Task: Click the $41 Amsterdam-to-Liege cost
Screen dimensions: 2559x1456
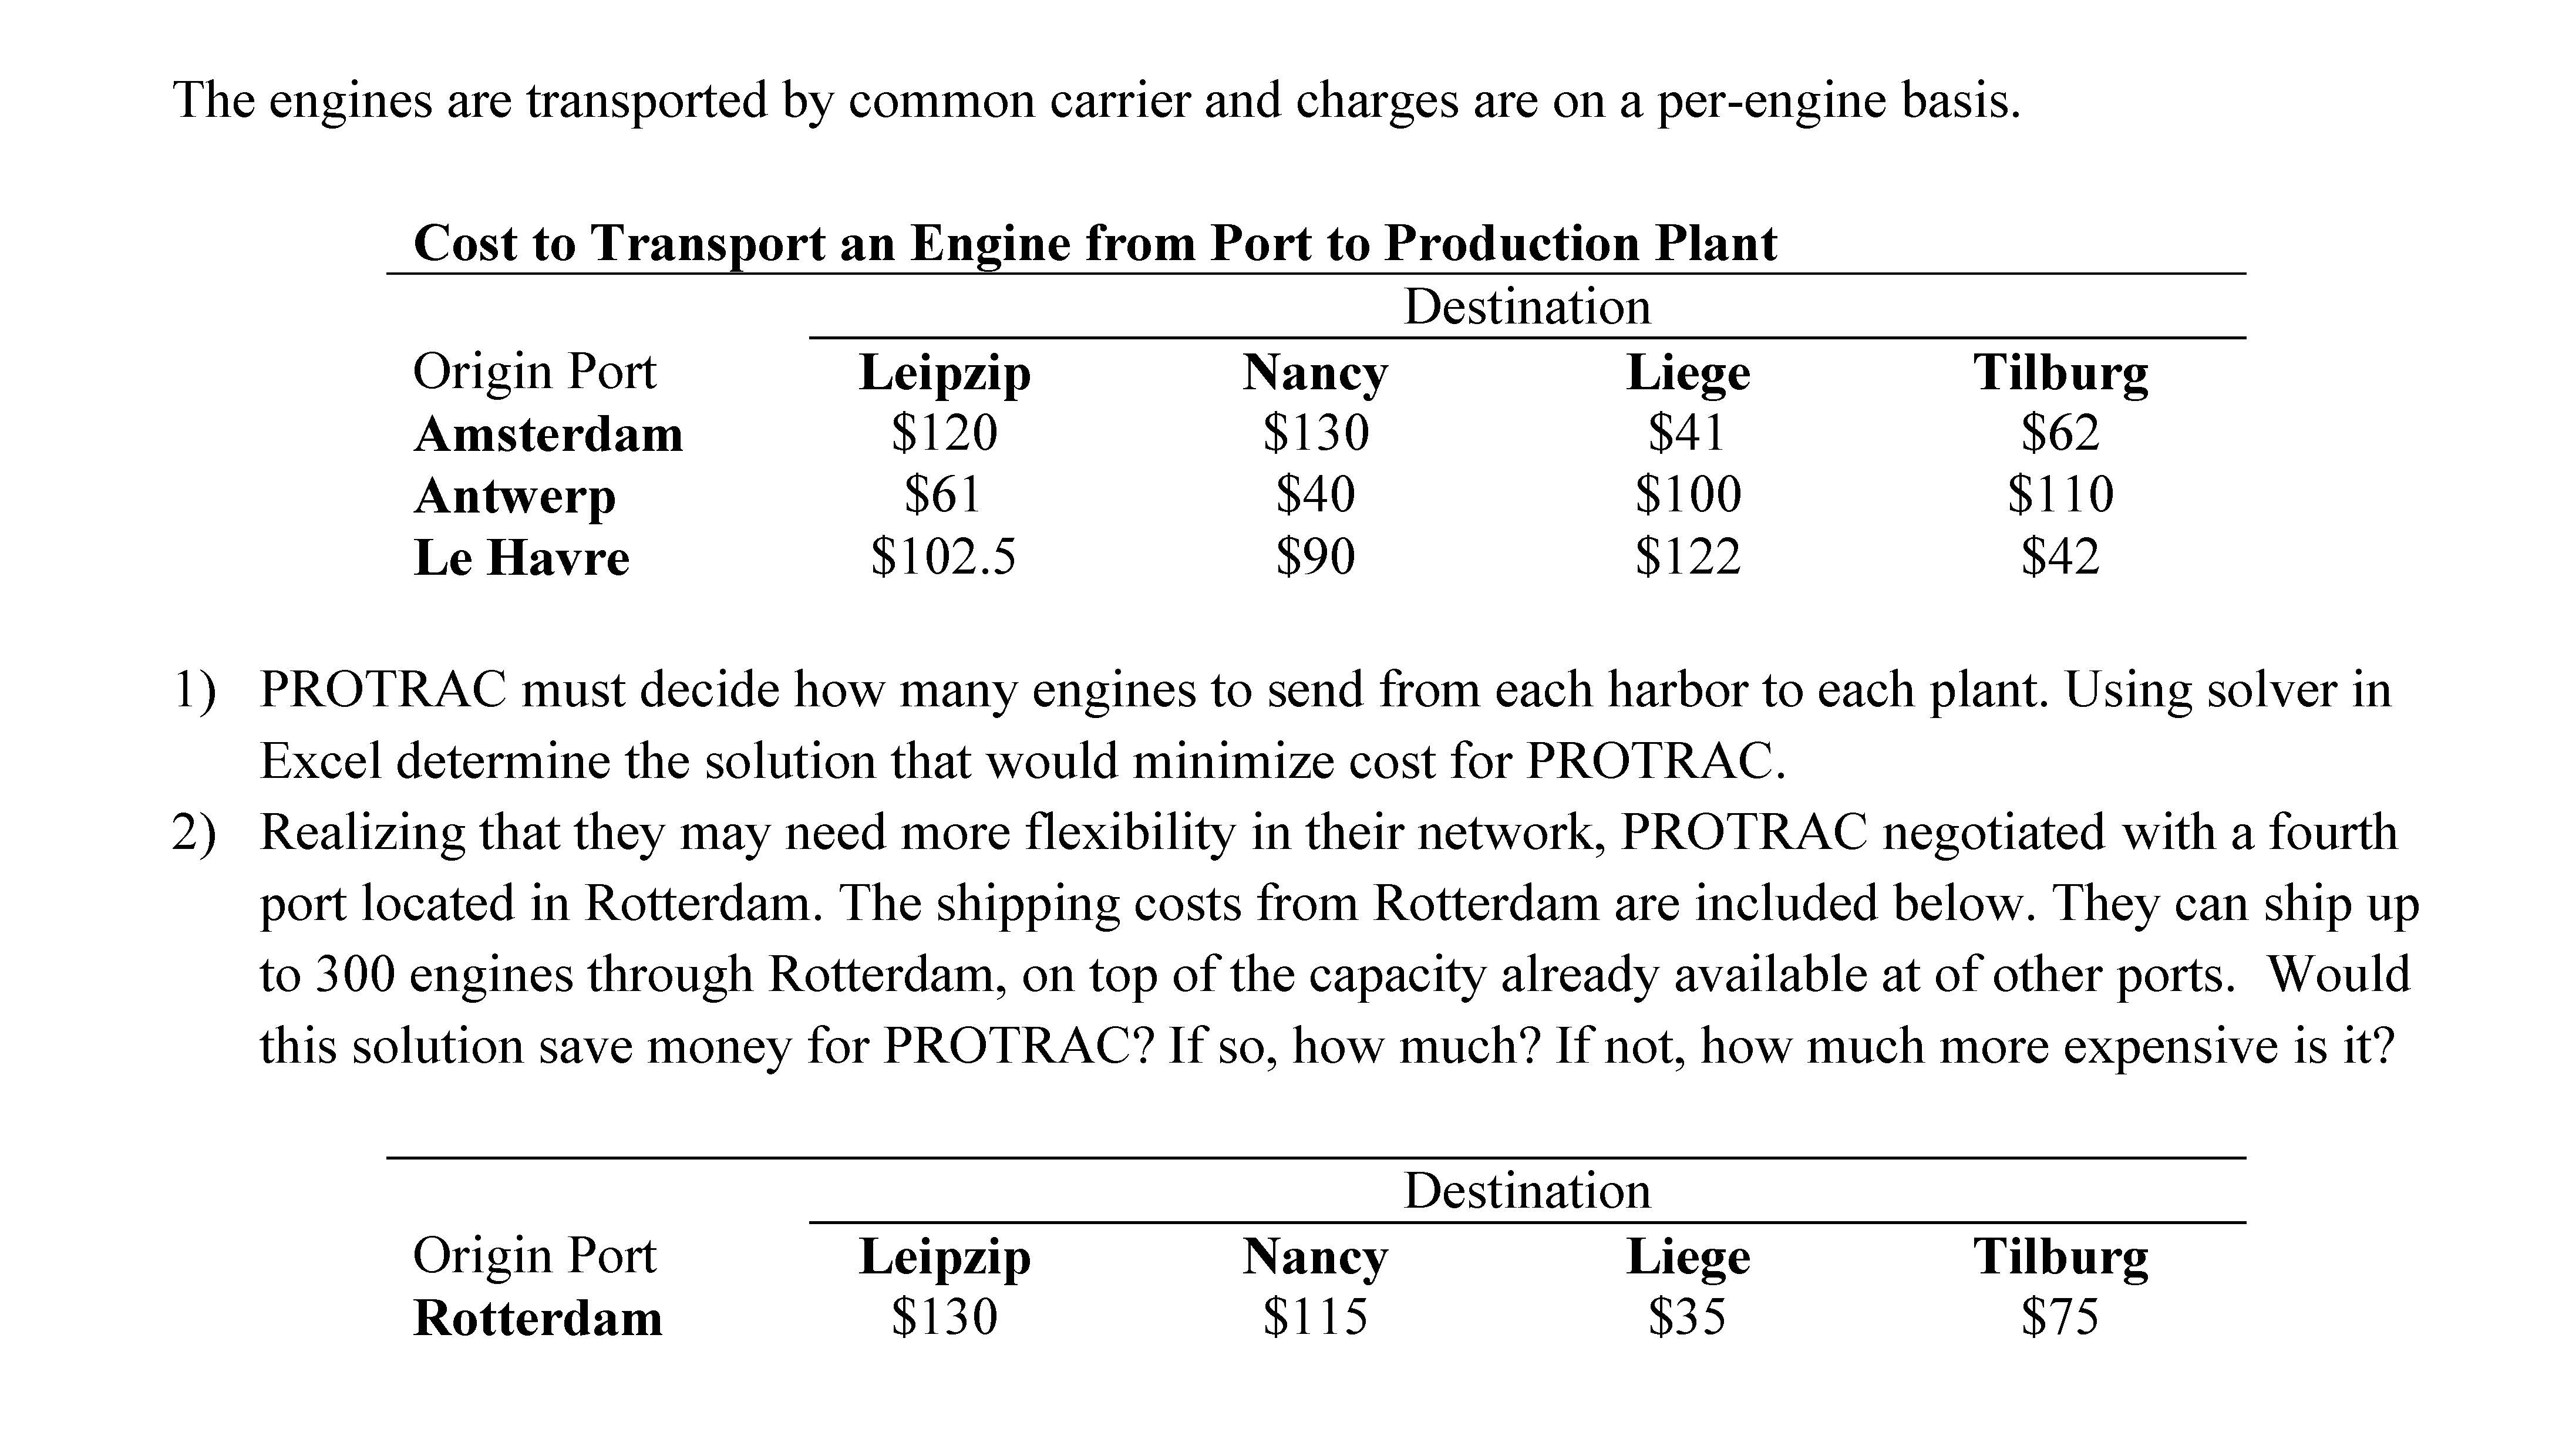Action: tap(1687, 433)
